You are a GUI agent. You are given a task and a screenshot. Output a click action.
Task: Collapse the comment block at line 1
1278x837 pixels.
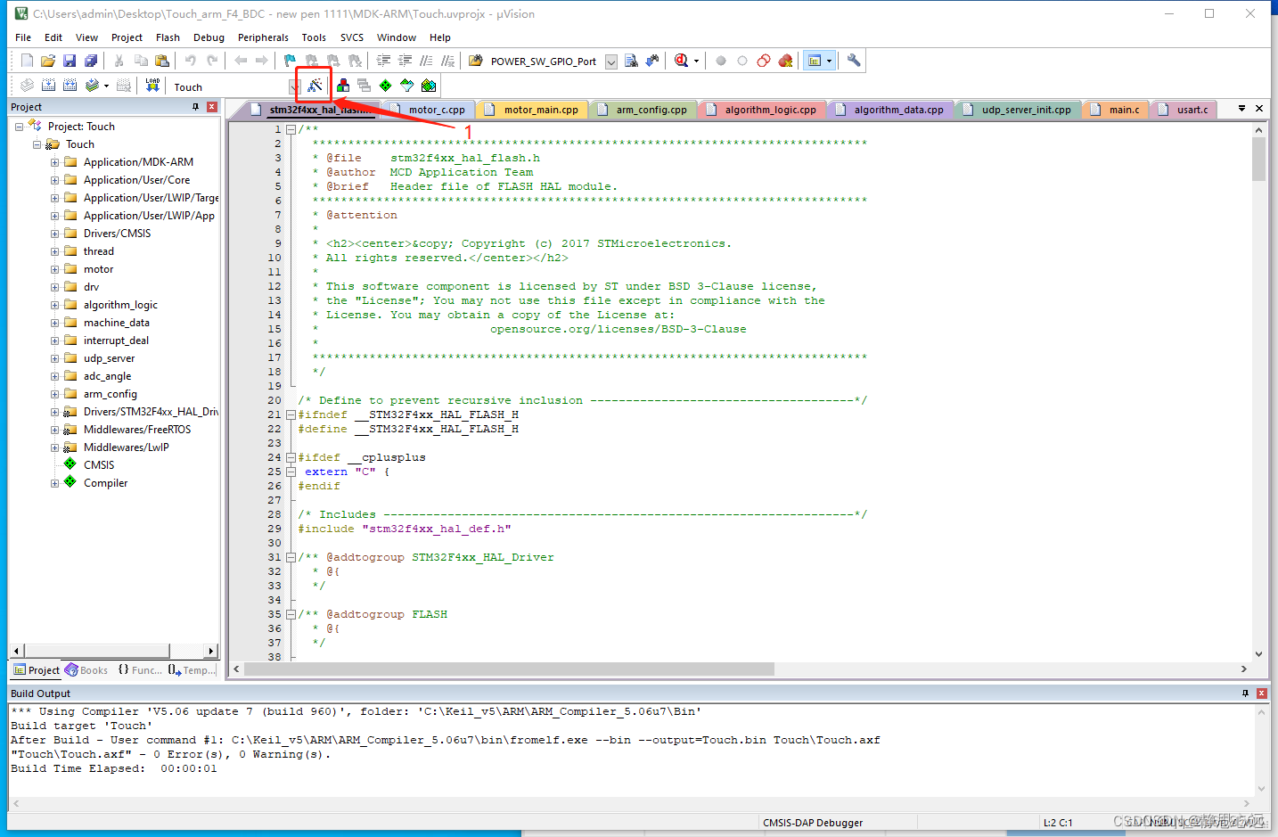click(291, 129)
